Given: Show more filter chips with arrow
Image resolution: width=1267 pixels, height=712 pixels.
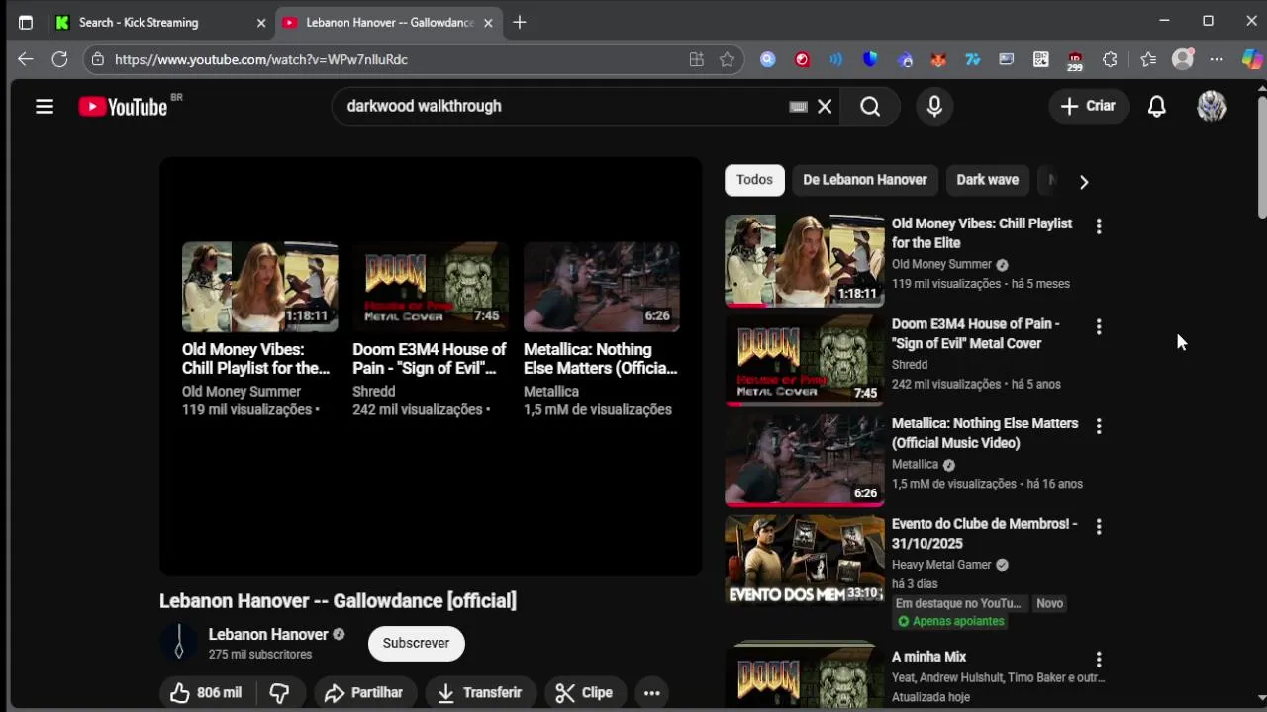Looking at the screenshot, I should tap(1084, 182).
